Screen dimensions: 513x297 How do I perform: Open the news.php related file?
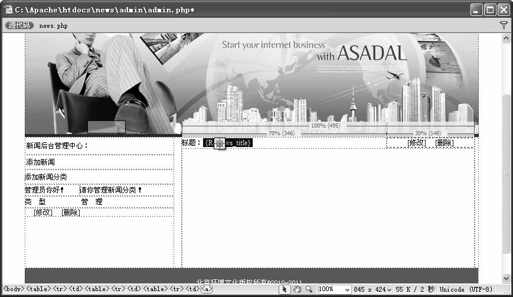[x=53, y=25]
